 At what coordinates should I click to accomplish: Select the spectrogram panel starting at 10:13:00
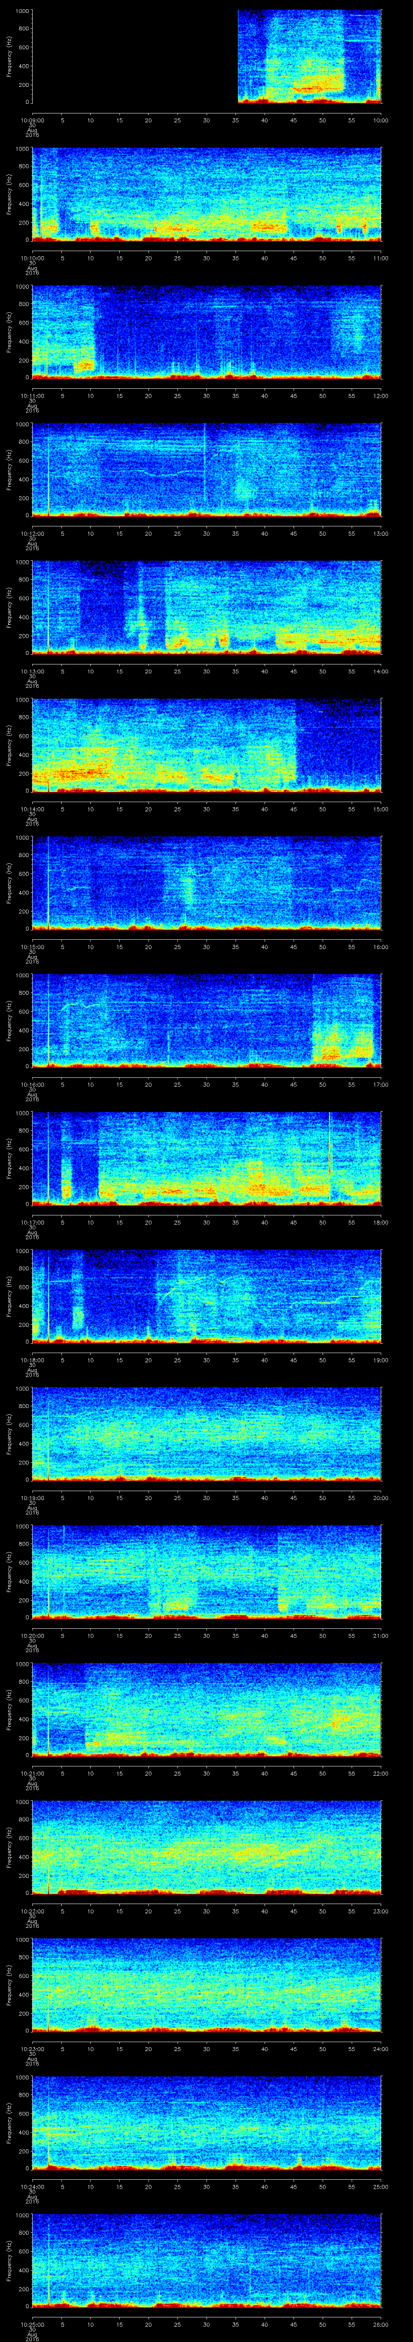coord(207,607)
